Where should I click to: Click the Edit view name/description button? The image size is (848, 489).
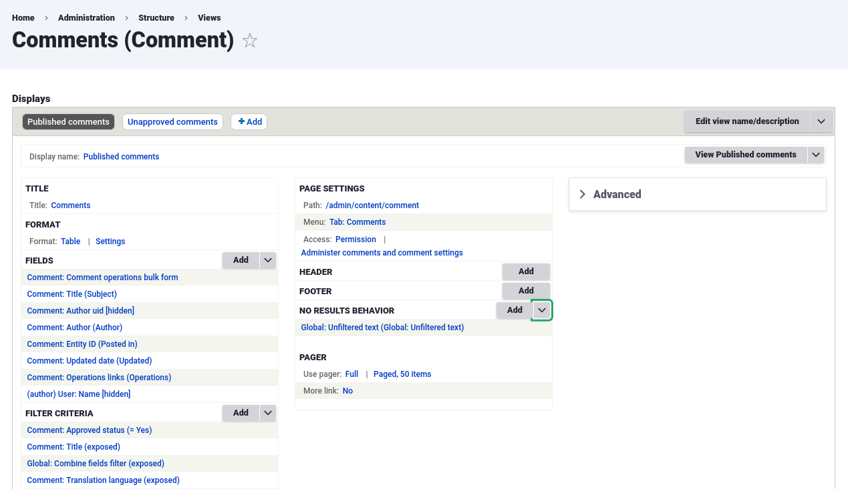coord(746,121)
